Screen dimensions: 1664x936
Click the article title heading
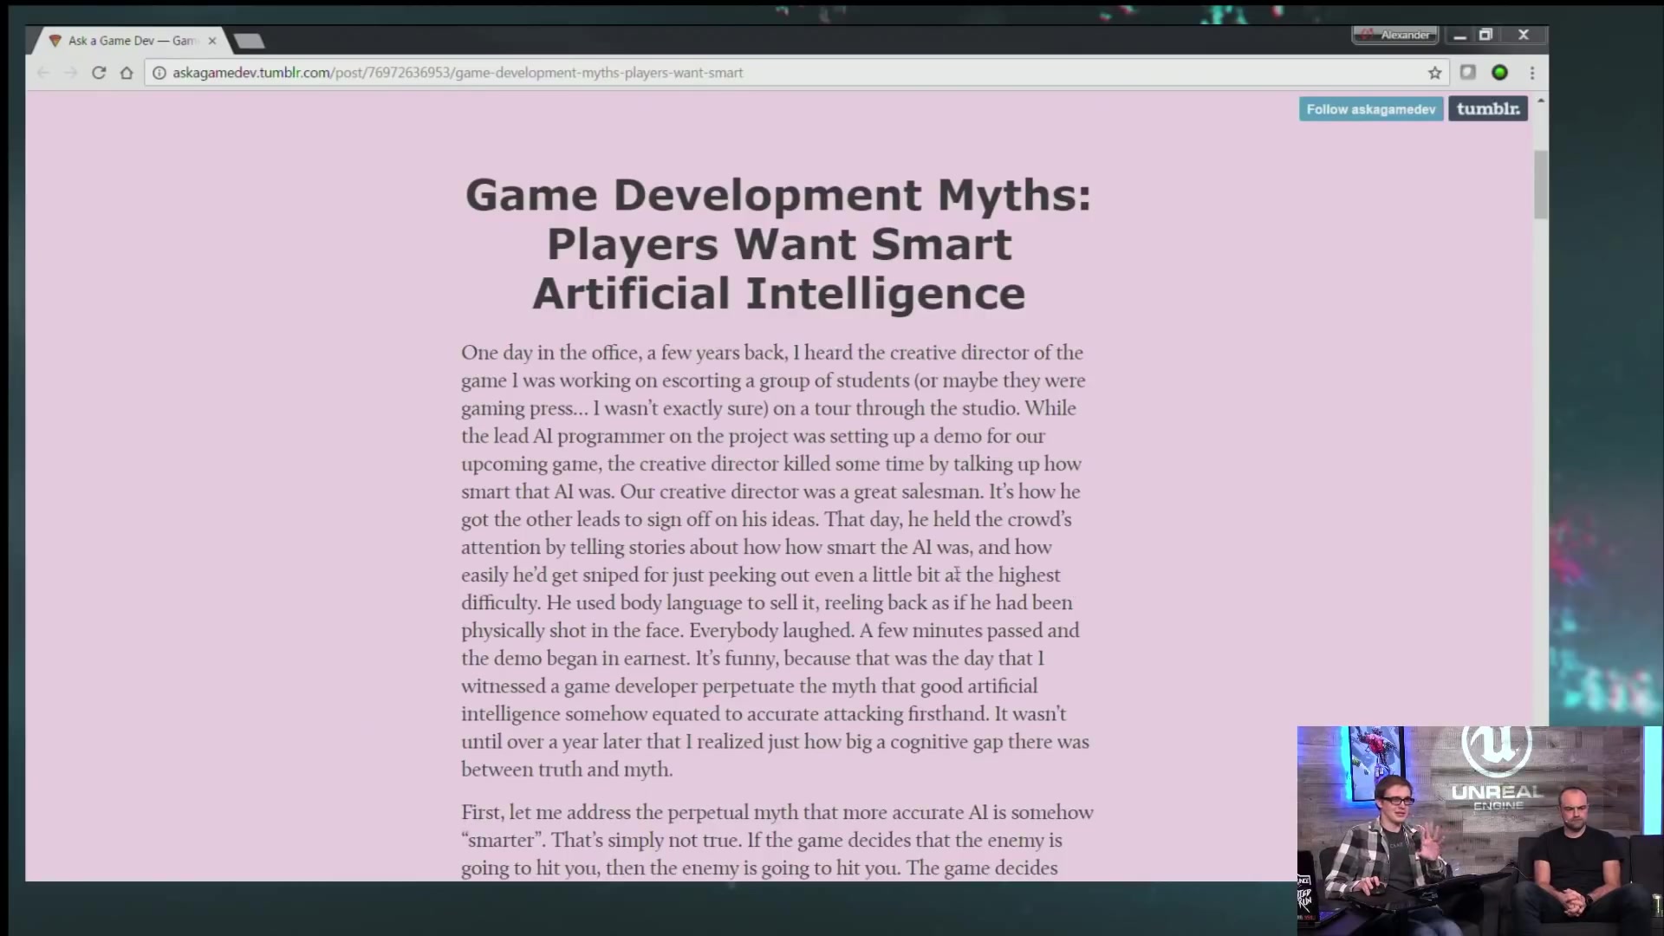[778, 244]
